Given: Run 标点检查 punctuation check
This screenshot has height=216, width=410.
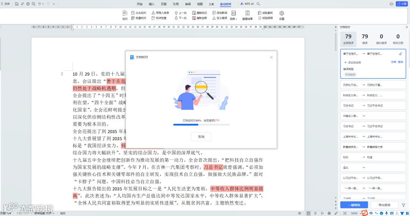Looking at the screenshot, I should (159, 18).
